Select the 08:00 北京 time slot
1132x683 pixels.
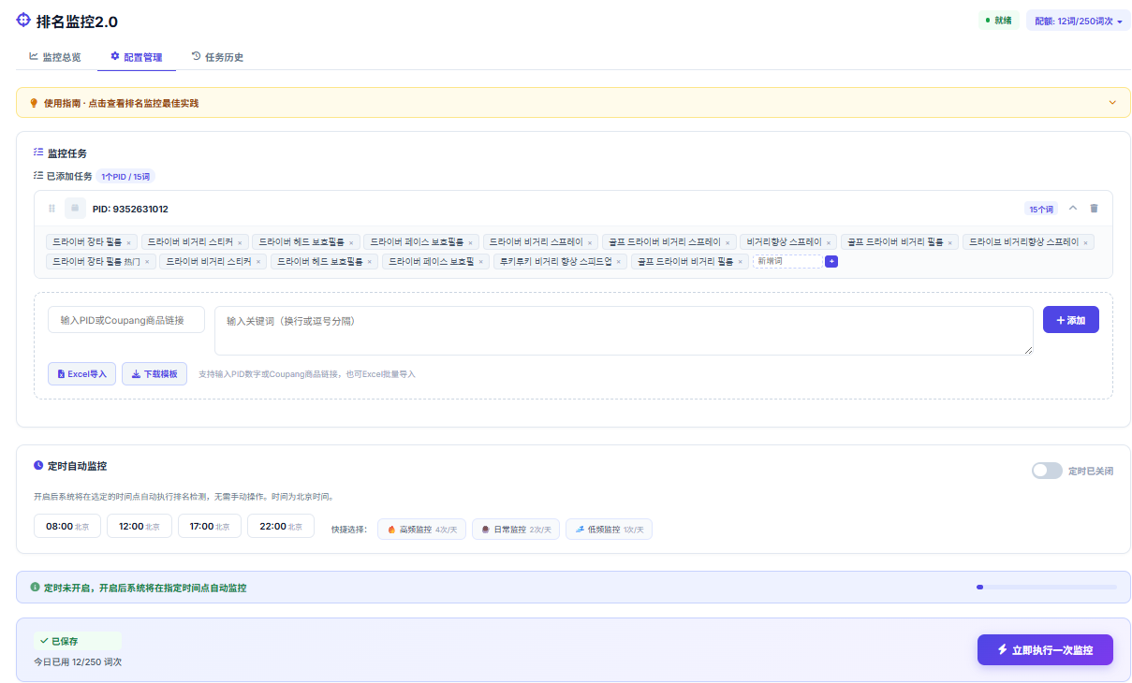click(67, 527)
